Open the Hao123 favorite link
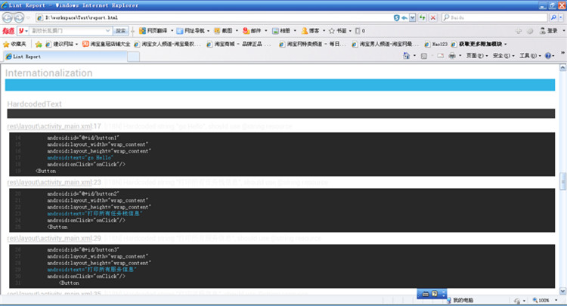The width and height of the screenshot is (567, 306). (x=435, y=44)
